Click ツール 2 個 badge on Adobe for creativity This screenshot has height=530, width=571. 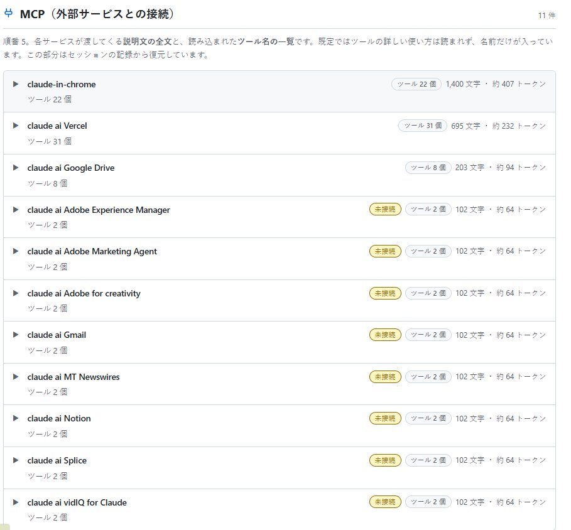428,293
